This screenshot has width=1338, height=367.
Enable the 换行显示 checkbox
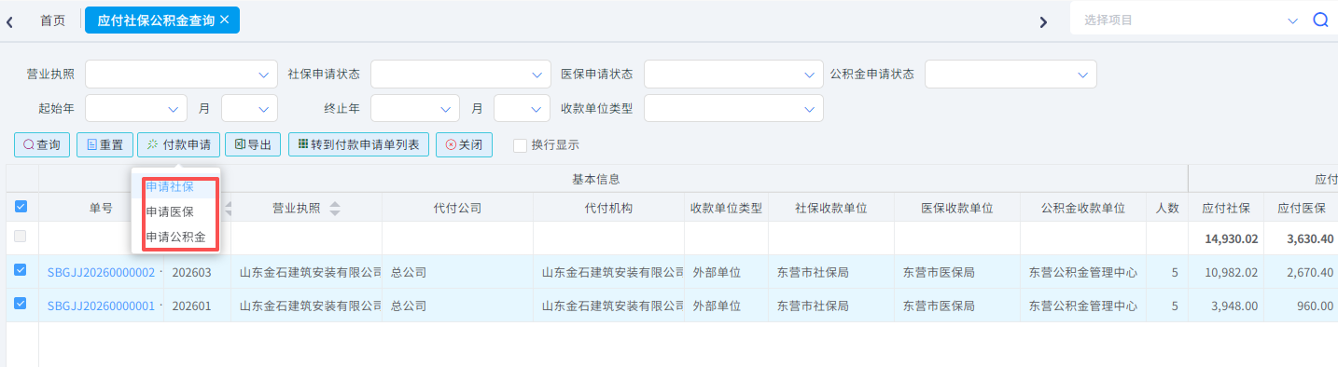pyautogui.click(x=520, y=145)
